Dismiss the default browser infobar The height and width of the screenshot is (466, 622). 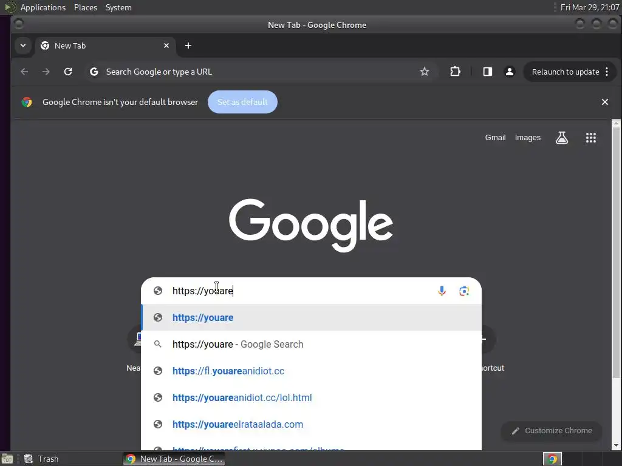(x=604, y=102)
